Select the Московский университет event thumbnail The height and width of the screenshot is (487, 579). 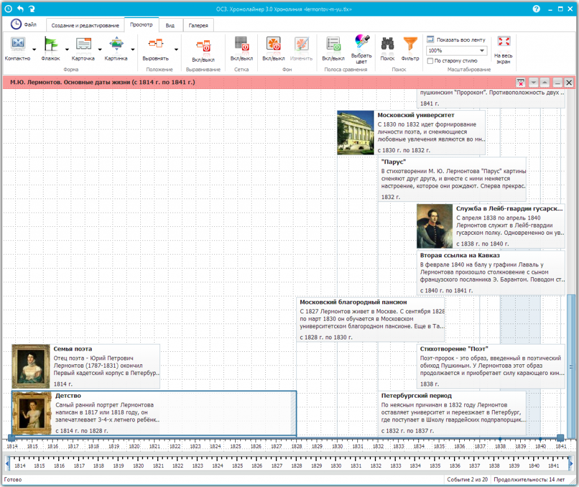356,132
